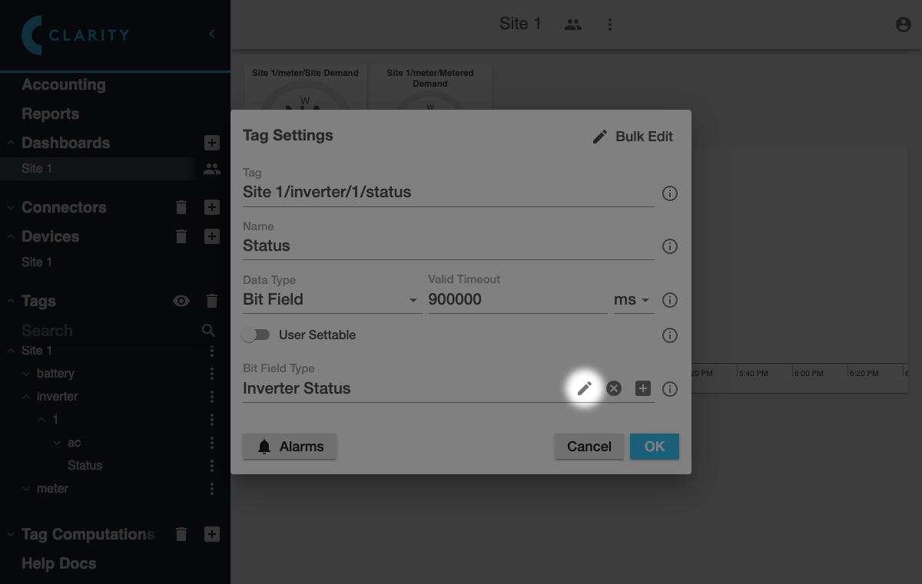Toggle tags visibility eye icon
The height and width of the screenshot is (584, 922).
tap(181, 301)
